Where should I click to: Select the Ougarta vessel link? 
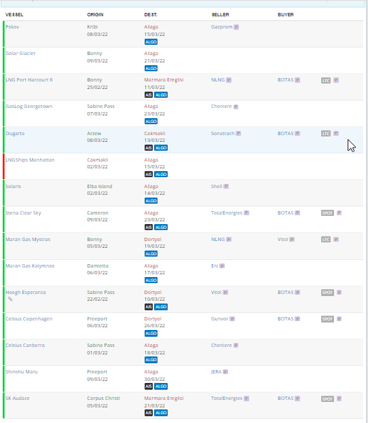click(15, 134)
